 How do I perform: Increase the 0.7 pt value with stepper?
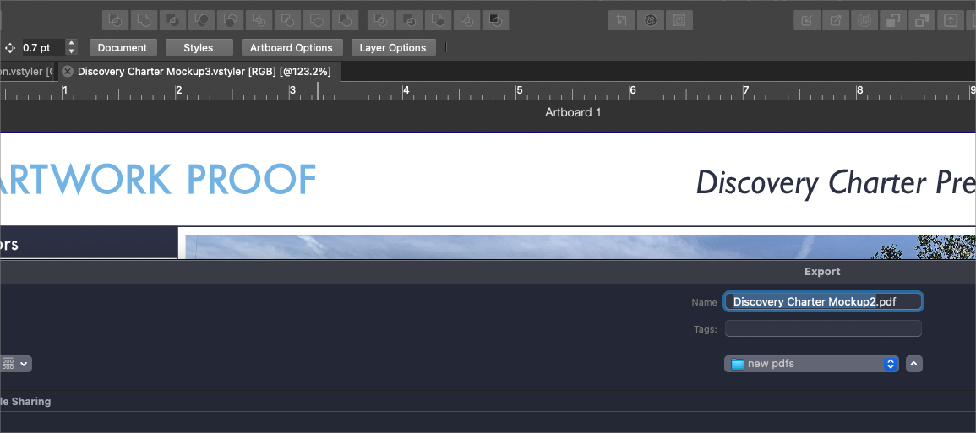72,44
